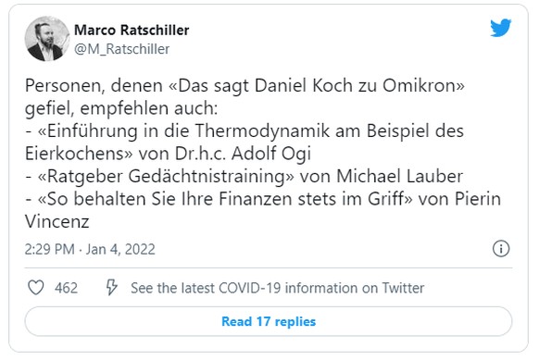539x360 pixels.
Task: Click the Twitter bird logo
Action: [x=500, y=28]
